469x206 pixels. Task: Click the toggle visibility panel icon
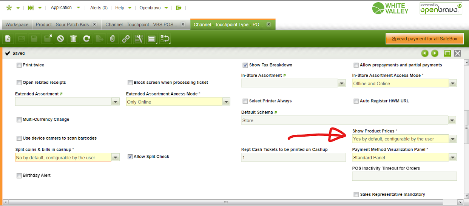point(152,38)
